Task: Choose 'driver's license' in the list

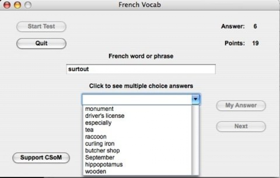Action: tap(105, 116)
